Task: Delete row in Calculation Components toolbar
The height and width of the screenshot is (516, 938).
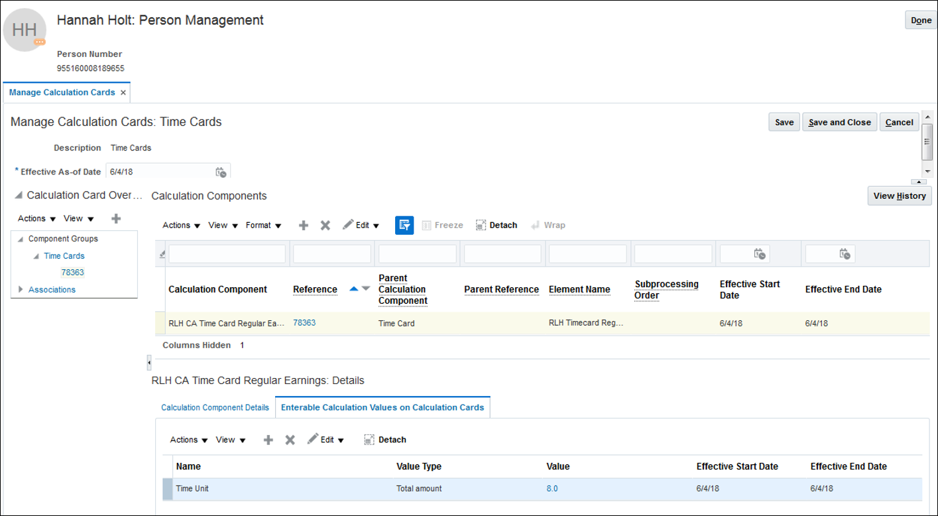Action: [x=325, y=226]
